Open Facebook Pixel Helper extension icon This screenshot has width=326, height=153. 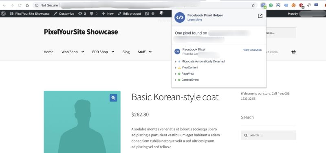pyautogui.click(x=263, y=5)
